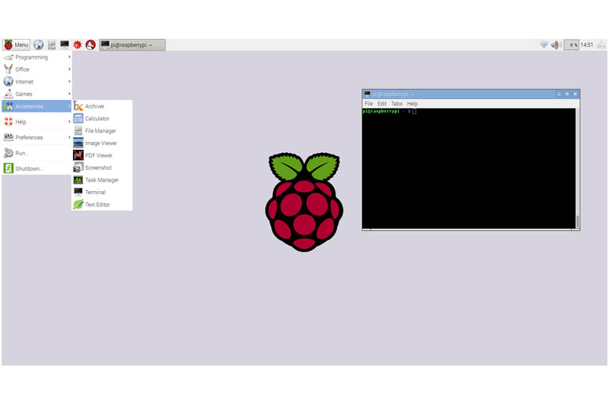Open the Games submenu
This screenshot has width=609, height=406.
tap(36, 94)
